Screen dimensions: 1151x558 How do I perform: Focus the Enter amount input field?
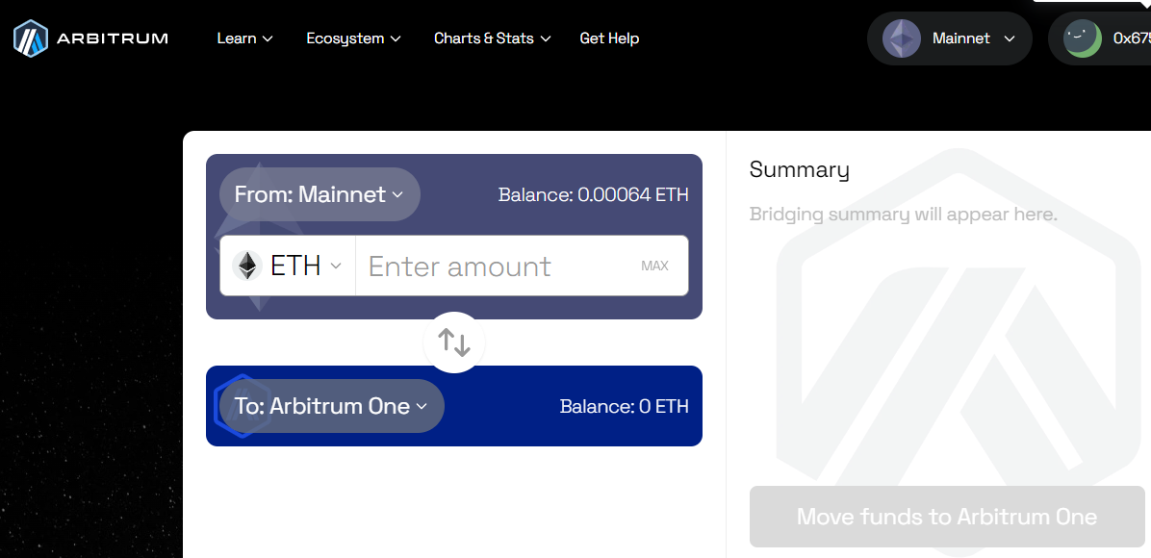[x=499, y=266]
